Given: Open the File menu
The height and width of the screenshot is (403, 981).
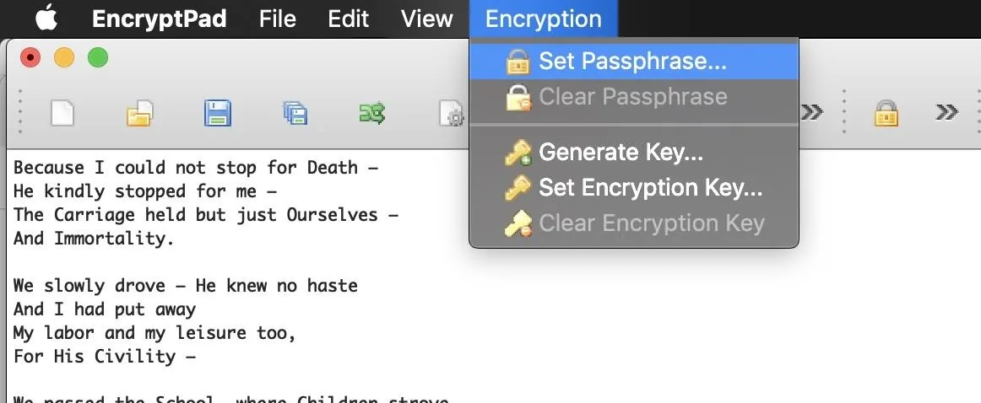Looking at the screenshot, I should 277,19.
